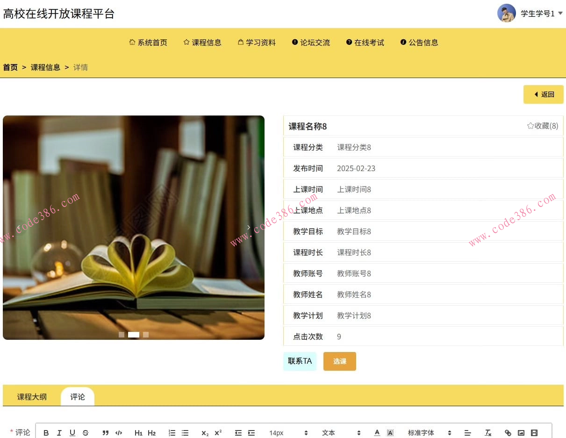
Task: Insert a hyperlink in the comment editor
Action: pyautogui.click(x=508, y=432)
